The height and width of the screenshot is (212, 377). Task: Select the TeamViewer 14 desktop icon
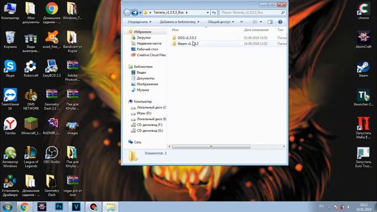[x=10, y=100]
